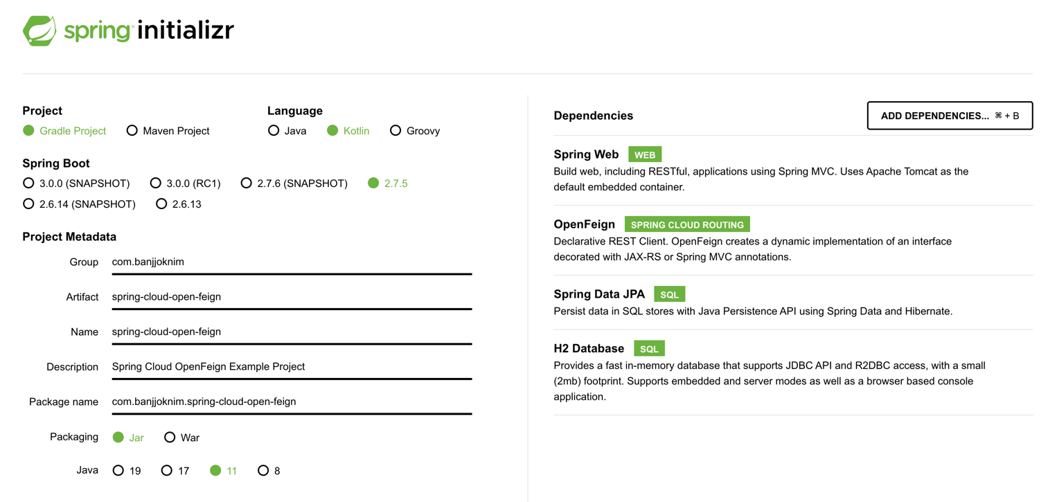Screen dimensions: 1057x502
Task: Click the H2 Database dependency title
Action: click(x=589, y=348)
